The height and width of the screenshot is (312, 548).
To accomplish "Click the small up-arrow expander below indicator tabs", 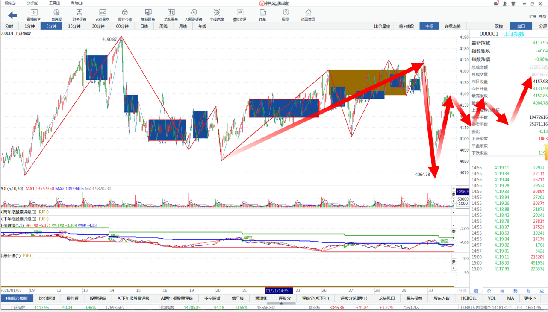I will (281, 303).
